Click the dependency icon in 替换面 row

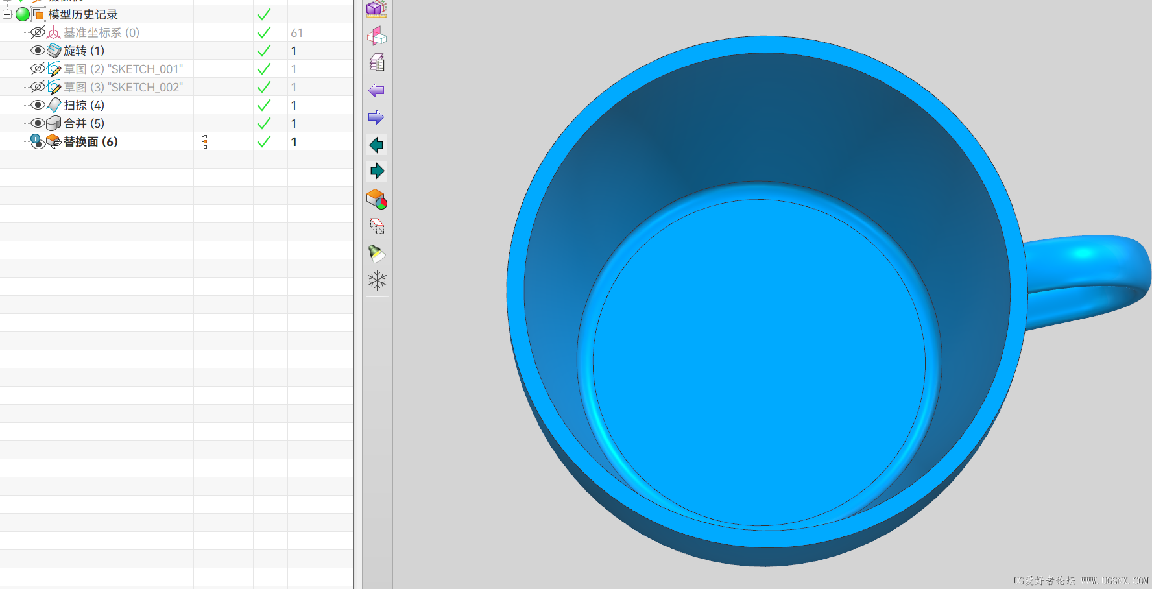coord(204,141)
